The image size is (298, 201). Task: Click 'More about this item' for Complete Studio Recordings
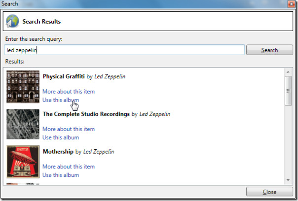tap(69, 129)
